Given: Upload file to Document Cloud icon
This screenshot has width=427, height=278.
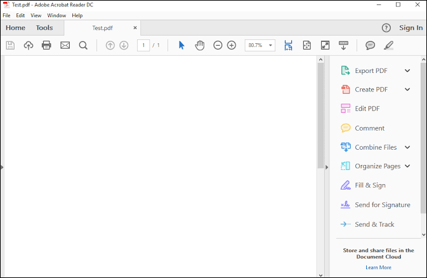Looking at the screenshot, I should tap(29, 45).
